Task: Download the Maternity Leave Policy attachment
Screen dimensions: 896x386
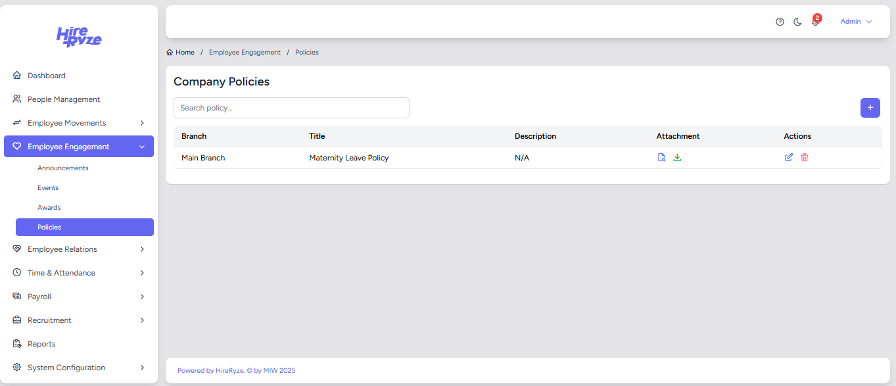Action: tap(677, 158)
